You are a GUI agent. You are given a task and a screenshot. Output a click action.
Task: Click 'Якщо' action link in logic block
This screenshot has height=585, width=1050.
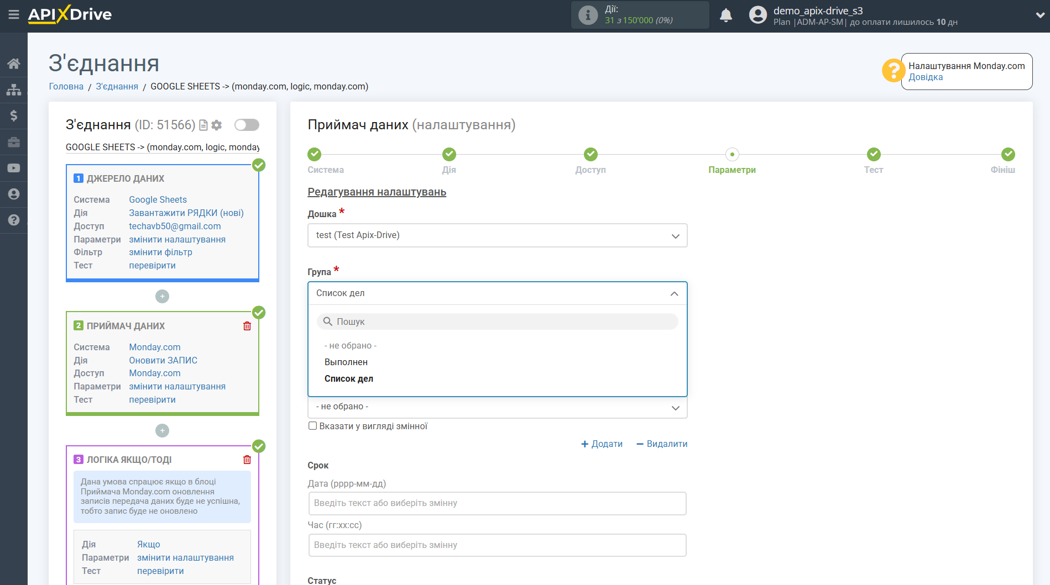coord(149,545)
